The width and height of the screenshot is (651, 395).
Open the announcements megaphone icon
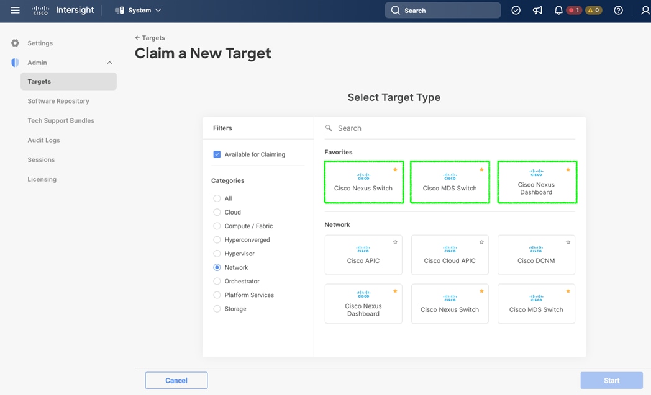(537, 11)
